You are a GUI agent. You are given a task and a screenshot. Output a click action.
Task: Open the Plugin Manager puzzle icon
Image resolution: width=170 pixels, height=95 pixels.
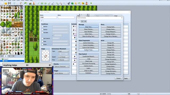click(x=72, y=3)
